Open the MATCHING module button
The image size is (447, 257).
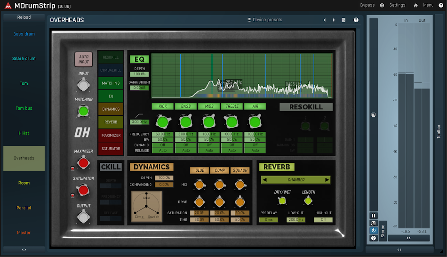[111, 83]
